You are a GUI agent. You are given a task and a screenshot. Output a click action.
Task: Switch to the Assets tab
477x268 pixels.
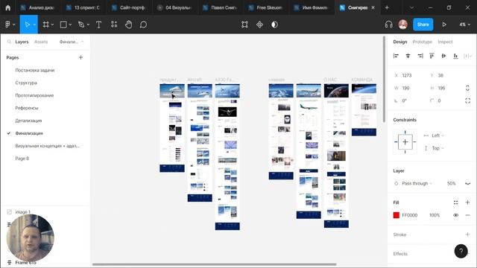click(41, 42)
